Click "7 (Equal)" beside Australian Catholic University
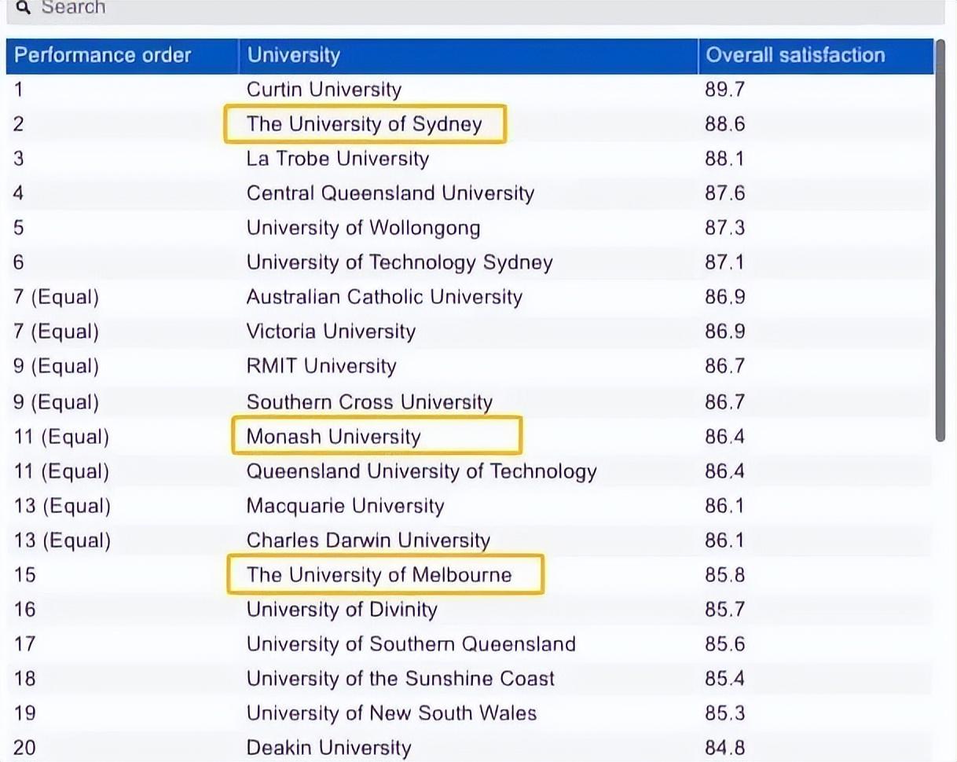 click(x=57, y=297)
